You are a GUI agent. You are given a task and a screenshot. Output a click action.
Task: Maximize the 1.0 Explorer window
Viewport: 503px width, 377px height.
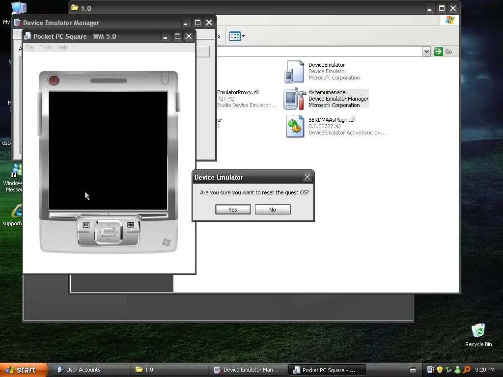(442, 8)
